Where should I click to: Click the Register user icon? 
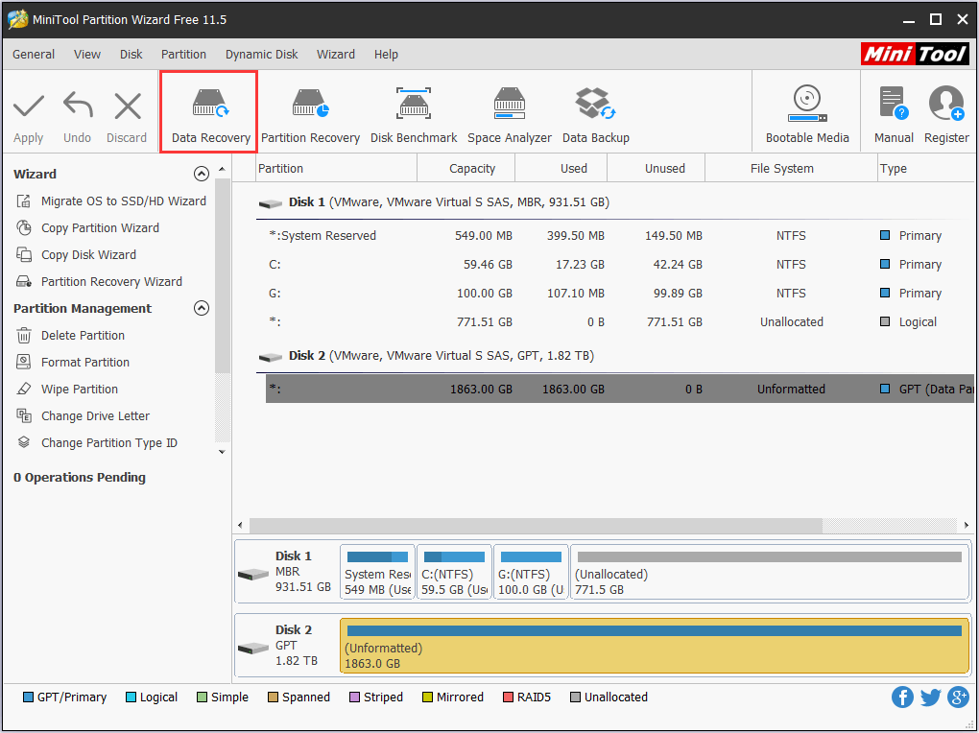[x=946, y=104]
